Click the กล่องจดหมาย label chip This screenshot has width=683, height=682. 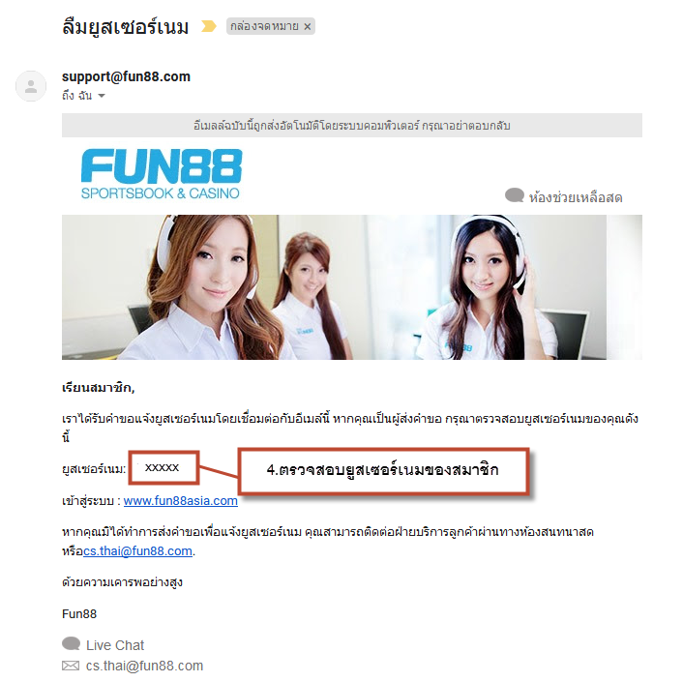[271, 26]
